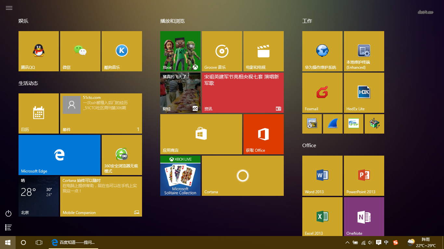Open the Beijing weather tile
The height and width of the screenshot is (249, 444).
click(39, 196)
